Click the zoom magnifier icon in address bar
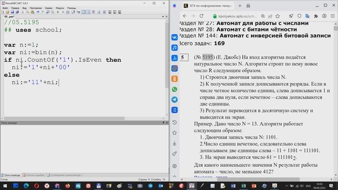This screenshot has height=190, width=338. click(263, 16)
